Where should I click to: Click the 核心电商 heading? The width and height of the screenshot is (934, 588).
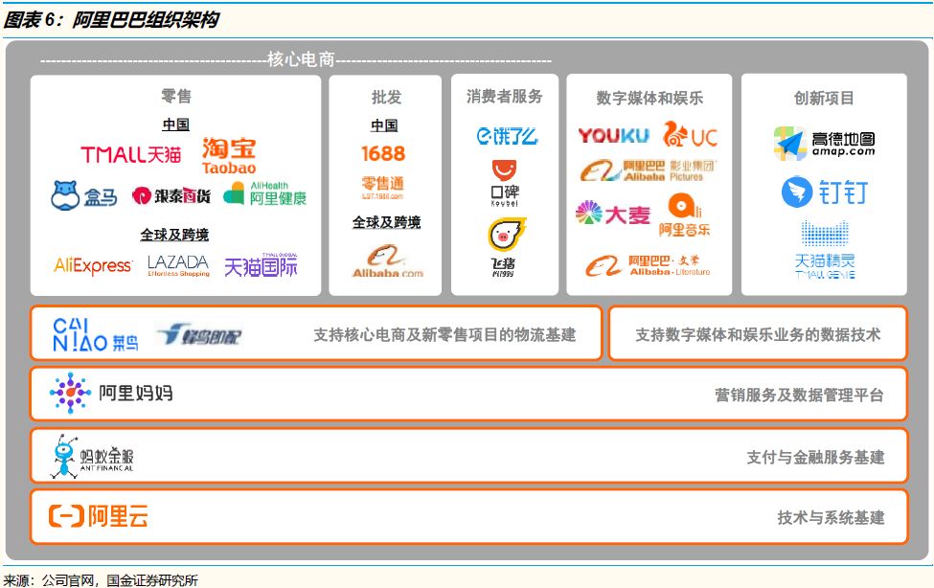pyautogui.click(x=301, y=59)
